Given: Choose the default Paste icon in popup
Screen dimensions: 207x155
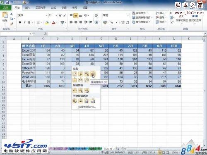Looking at the screenshot, I should click(75, 74).
